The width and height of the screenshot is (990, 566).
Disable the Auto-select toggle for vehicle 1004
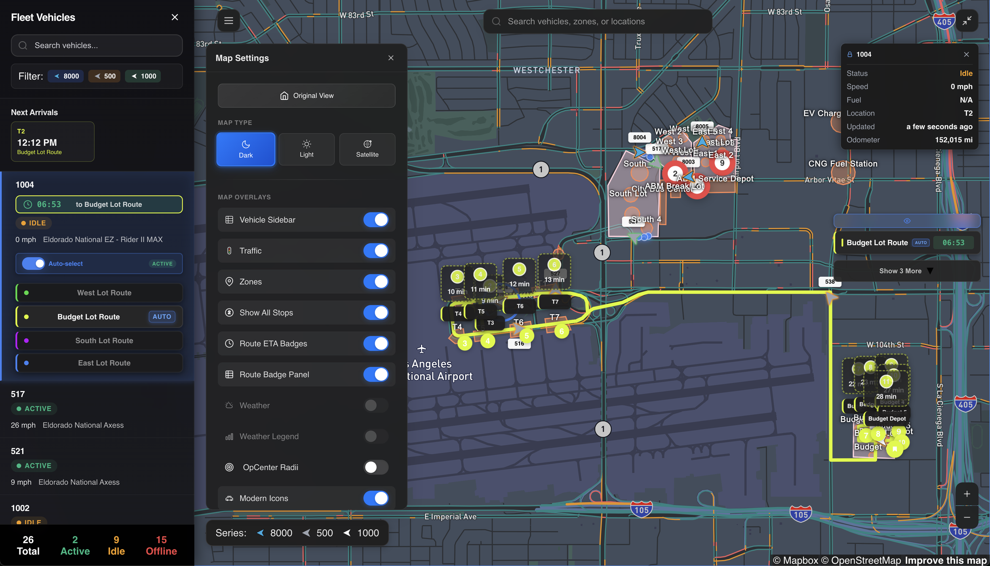click(33, 264)
